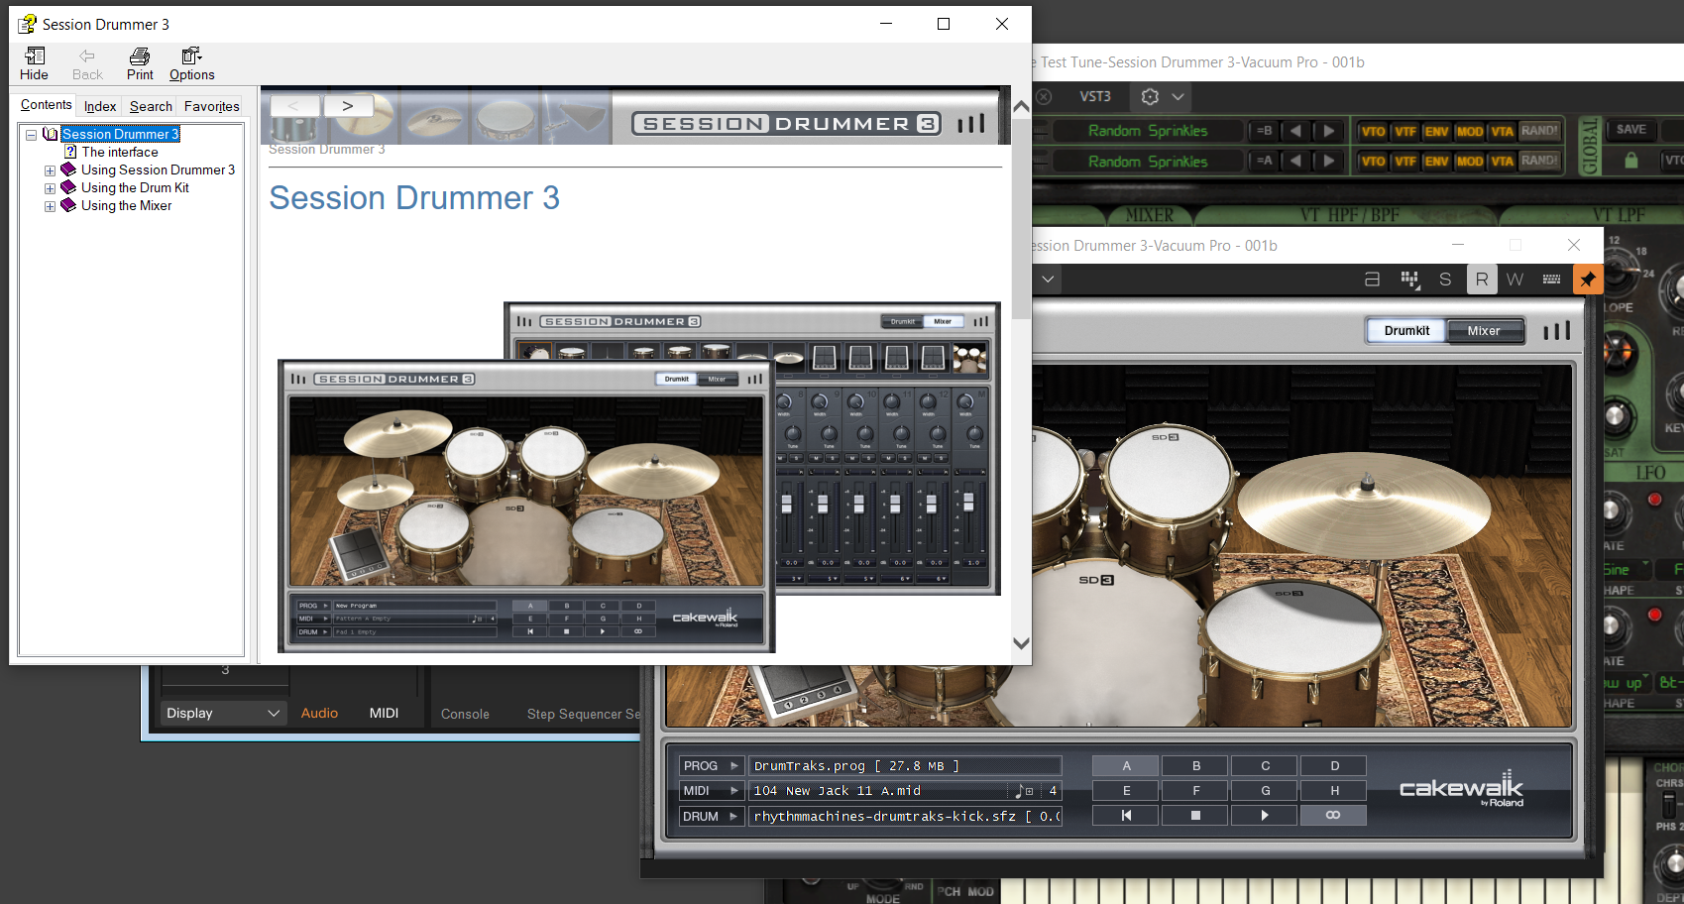Open the Contents tab in help
Image resolution: width=1684 pixels, height=904 pixels.
click(x=46, y=104)
